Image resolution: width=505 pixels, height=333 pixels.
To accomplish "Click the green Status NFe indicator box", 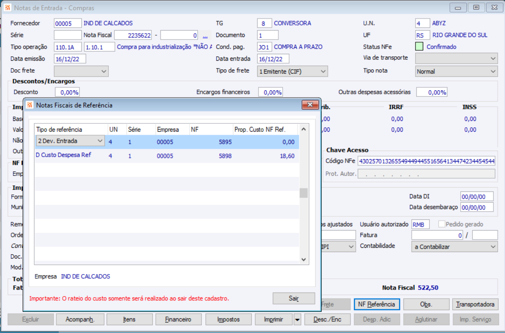I will click(419, 47).
